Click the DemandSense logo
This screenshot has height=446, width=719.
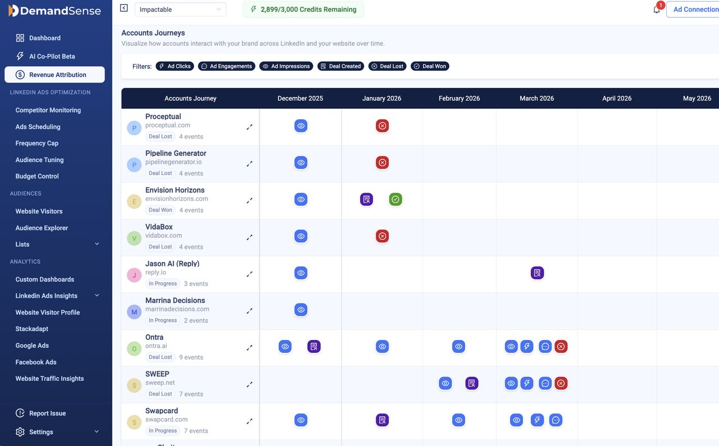pyautogui.click(x=54, y=10)
